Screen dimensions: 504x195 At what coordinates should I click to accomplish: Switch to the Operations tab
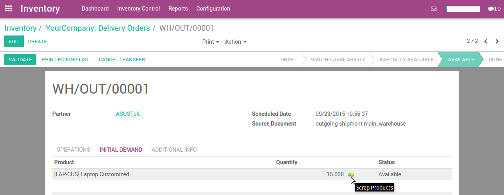(73, 150)
